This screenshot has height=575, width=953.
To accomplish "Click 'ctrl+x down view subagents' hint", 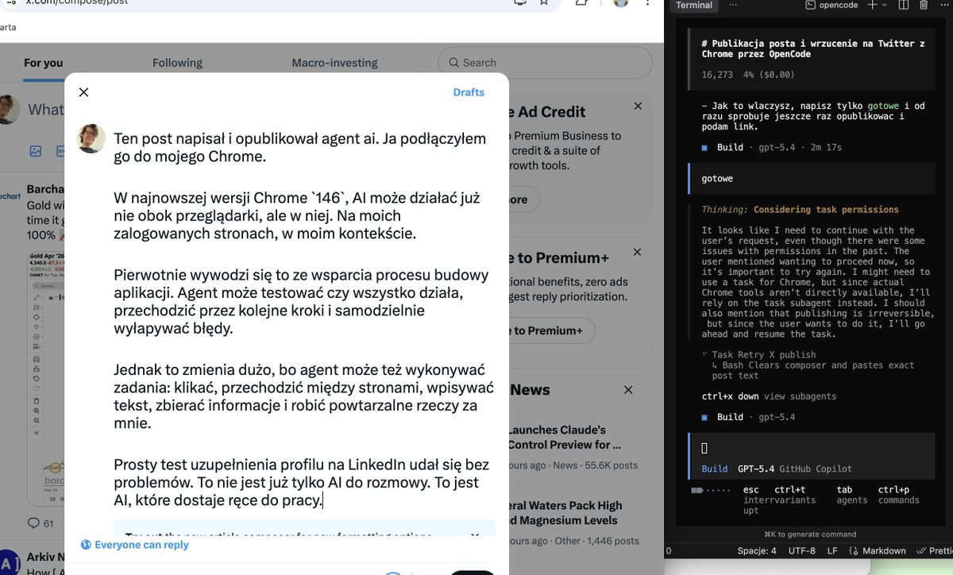I will pos(769,396).
